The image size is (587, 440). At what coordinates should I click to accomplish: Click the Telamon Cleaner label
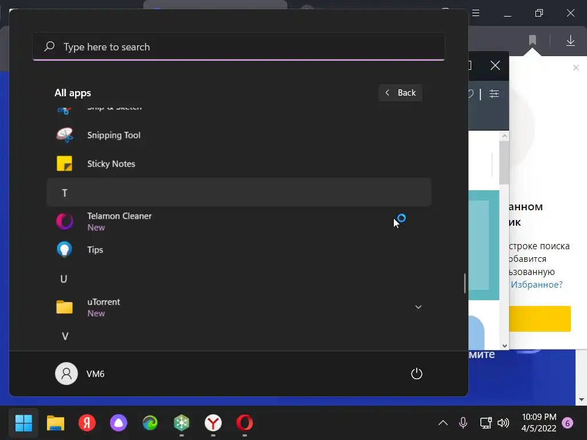119,216
